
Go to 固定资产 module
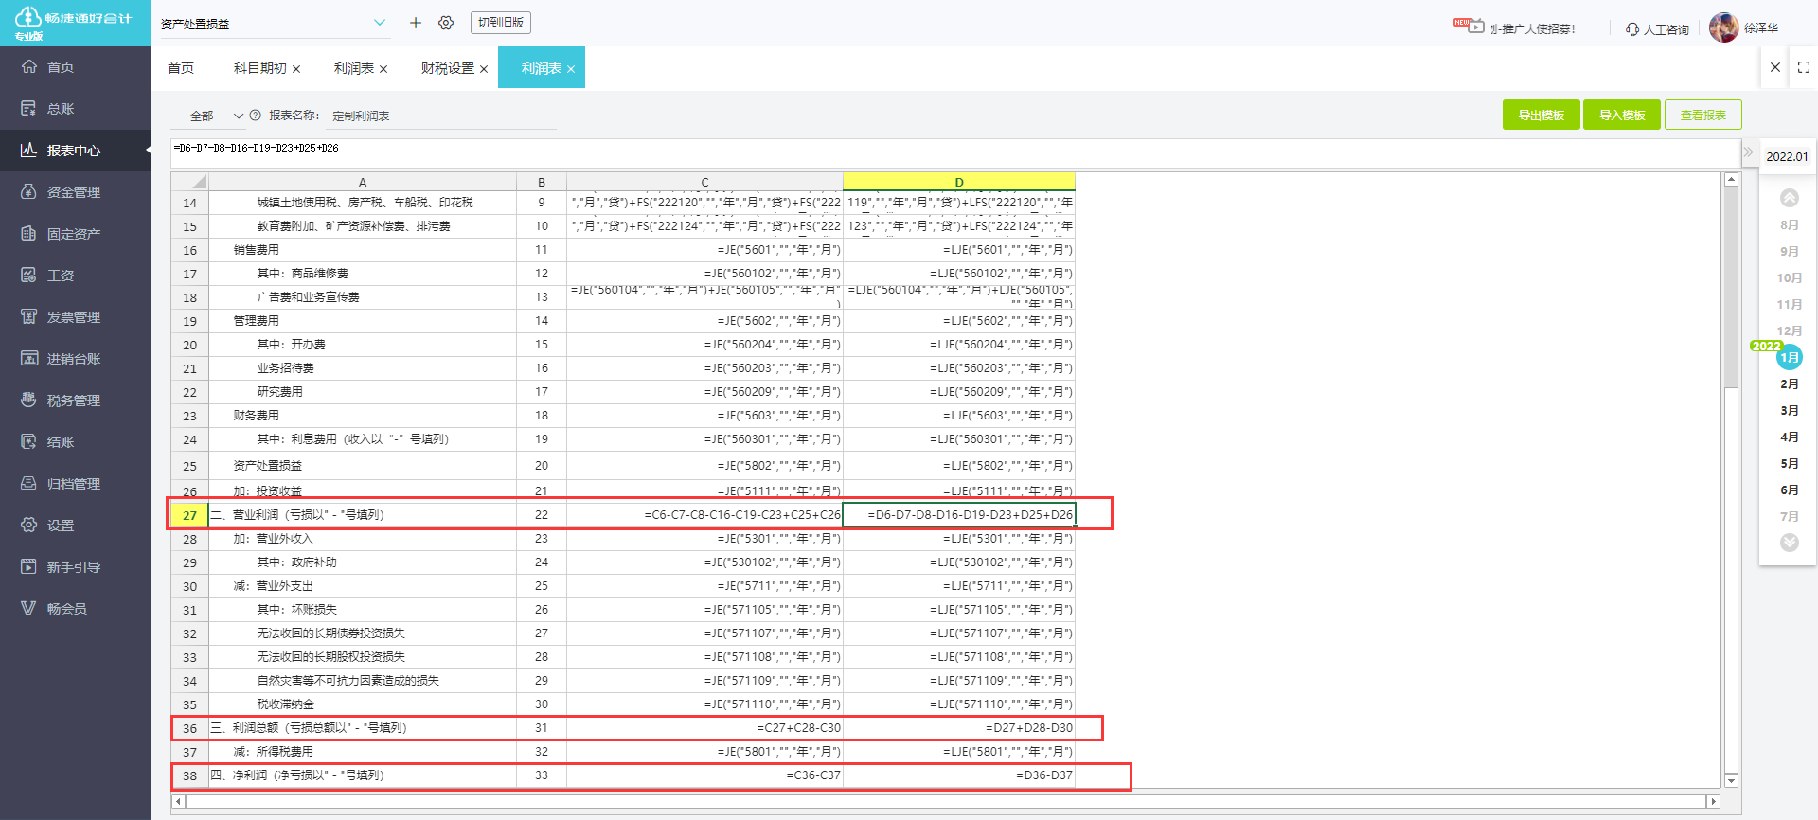(x=73, y=234)
